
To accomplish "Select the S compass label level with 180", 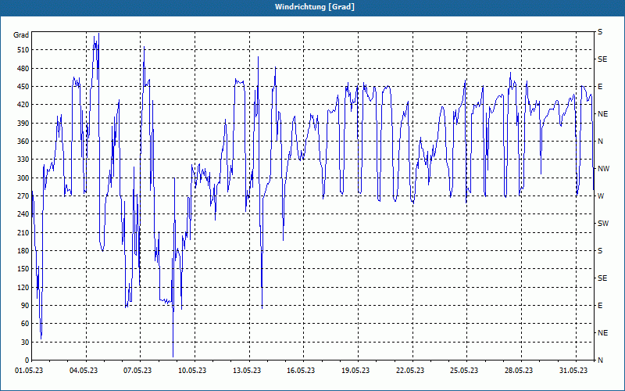I will coord(600,251).
